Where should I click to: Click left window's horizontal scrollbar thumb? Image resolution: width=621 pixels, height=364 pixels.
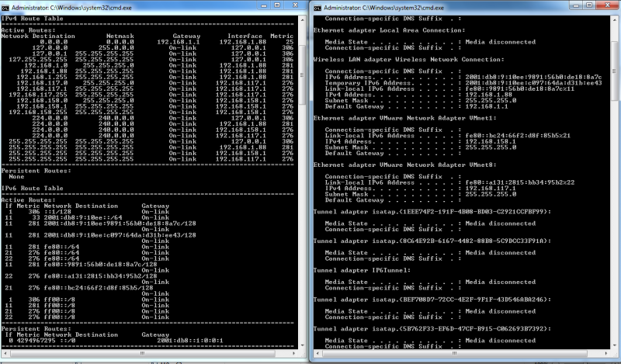click(x=142, y=353)
